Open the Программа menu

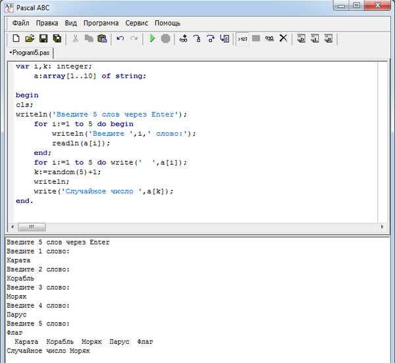tap(101, 23)
